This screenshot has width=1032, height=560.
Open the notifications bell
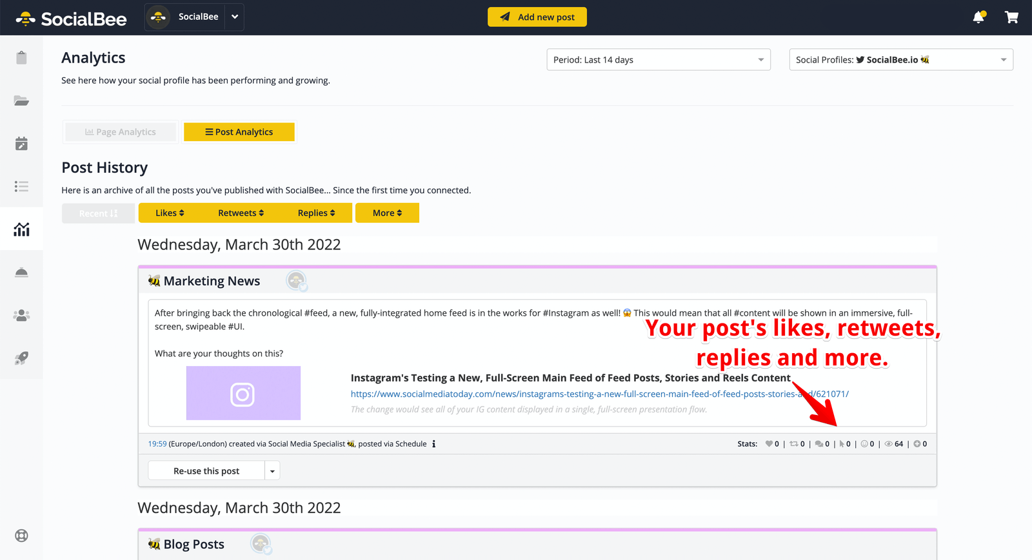[979, 17]
